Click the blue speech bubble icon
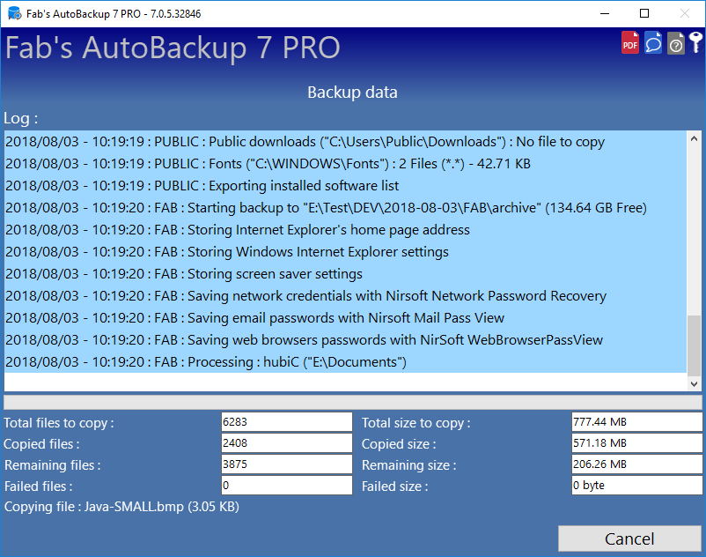Viewport: 706px width, 557px height. 653,43
